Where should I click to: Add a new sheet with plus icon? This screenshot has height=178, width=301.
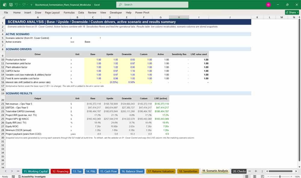pos(256,171)
